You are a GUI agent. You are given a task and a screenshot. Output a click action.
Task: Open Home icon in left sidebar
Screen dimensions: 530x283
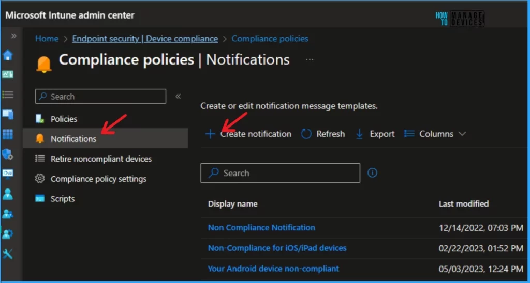coord(8,55)
